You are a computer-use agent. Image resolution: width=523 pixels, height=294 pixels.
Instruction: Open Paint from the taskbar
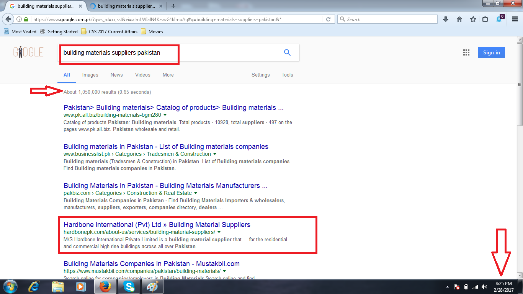[153, 286]
